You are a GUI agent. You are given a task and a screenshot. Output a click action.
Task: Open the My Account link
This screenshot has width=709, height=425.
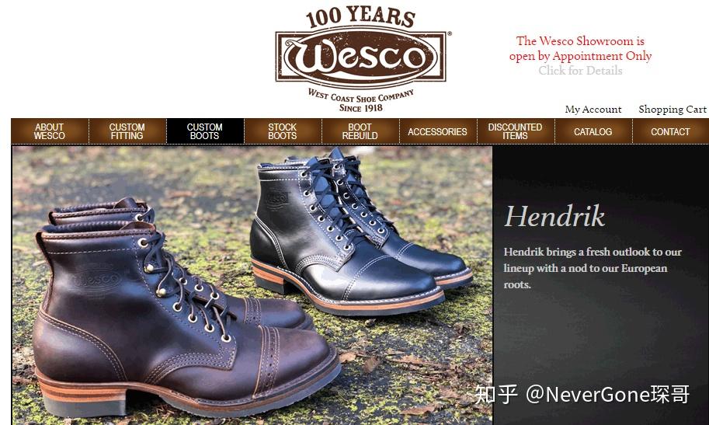click(593, 109)
